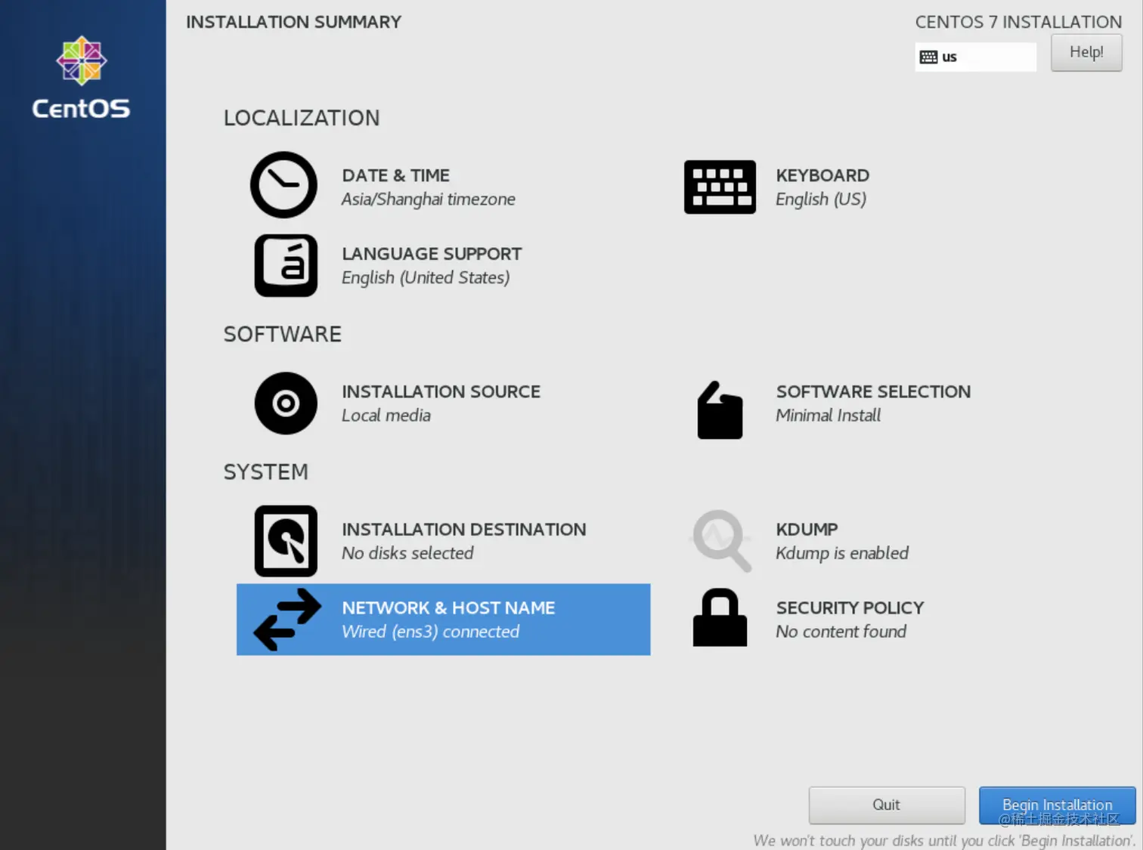Click the SOFTWARE section heading

coord(283,334)
